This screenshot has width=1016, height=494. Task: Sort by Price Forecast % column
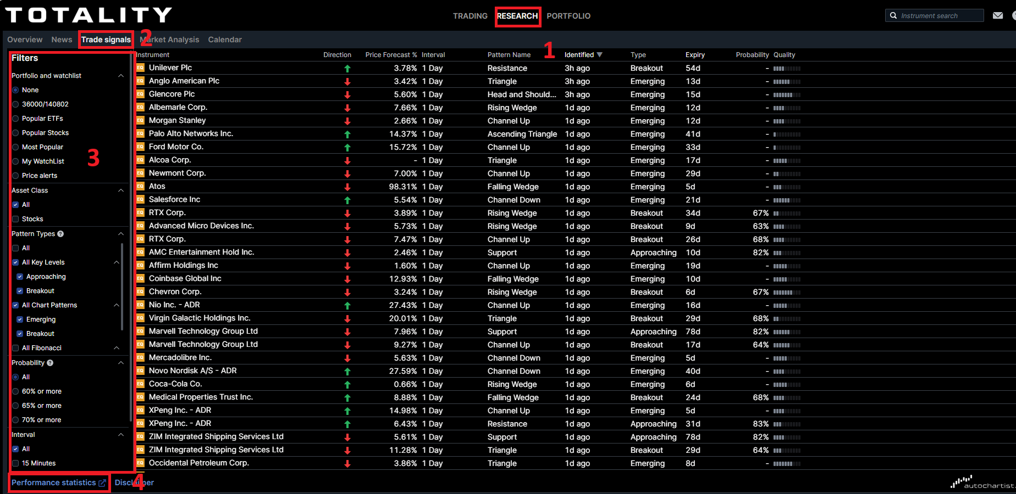[x=391, y=55]
